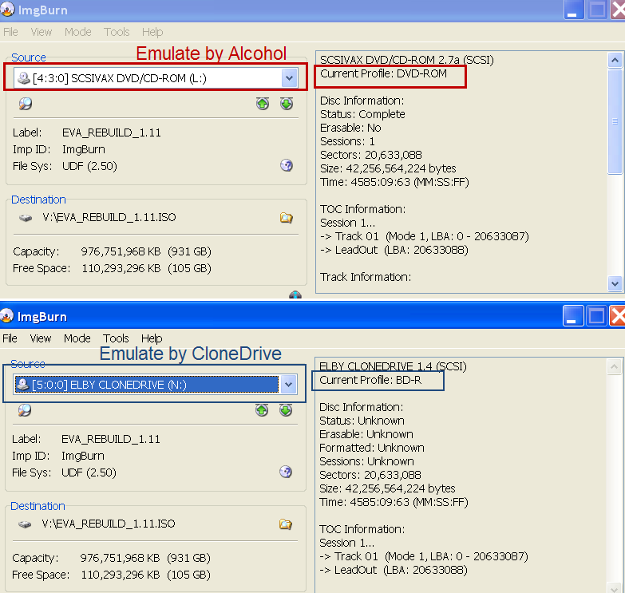625x593 pixels.
Task: Open View menu in lower ImgBurn window
Action: coord(41,338)
